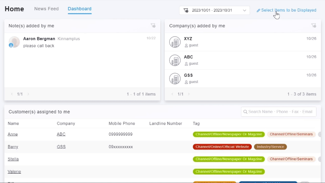The width and height of the screenshot is (325, 183).
Task: Select the Dashboard tab
Action: click(79, 9)
